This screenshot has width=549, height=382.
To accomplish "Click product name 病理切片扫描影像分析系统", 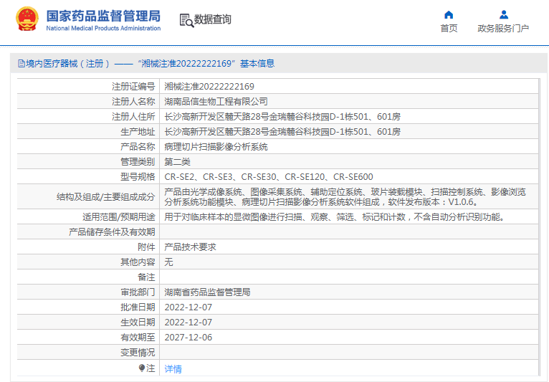I will [x=216, y=147].
